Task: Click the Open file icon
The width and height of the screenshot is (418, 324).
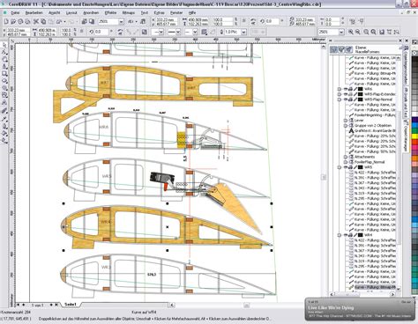Action: coord(13,21)
